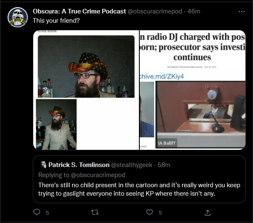Screen dimensions: 253x223
Task: Open the 46m tweet timestamp
Action: click(x=194, y=11)
